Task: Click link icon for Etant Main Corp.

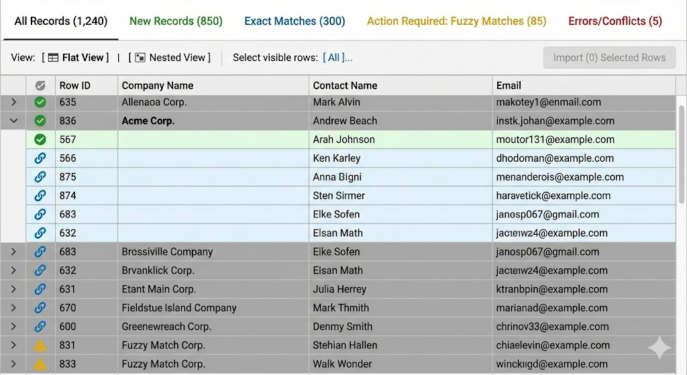Action: pyautogui.click(x=40, y=290)
